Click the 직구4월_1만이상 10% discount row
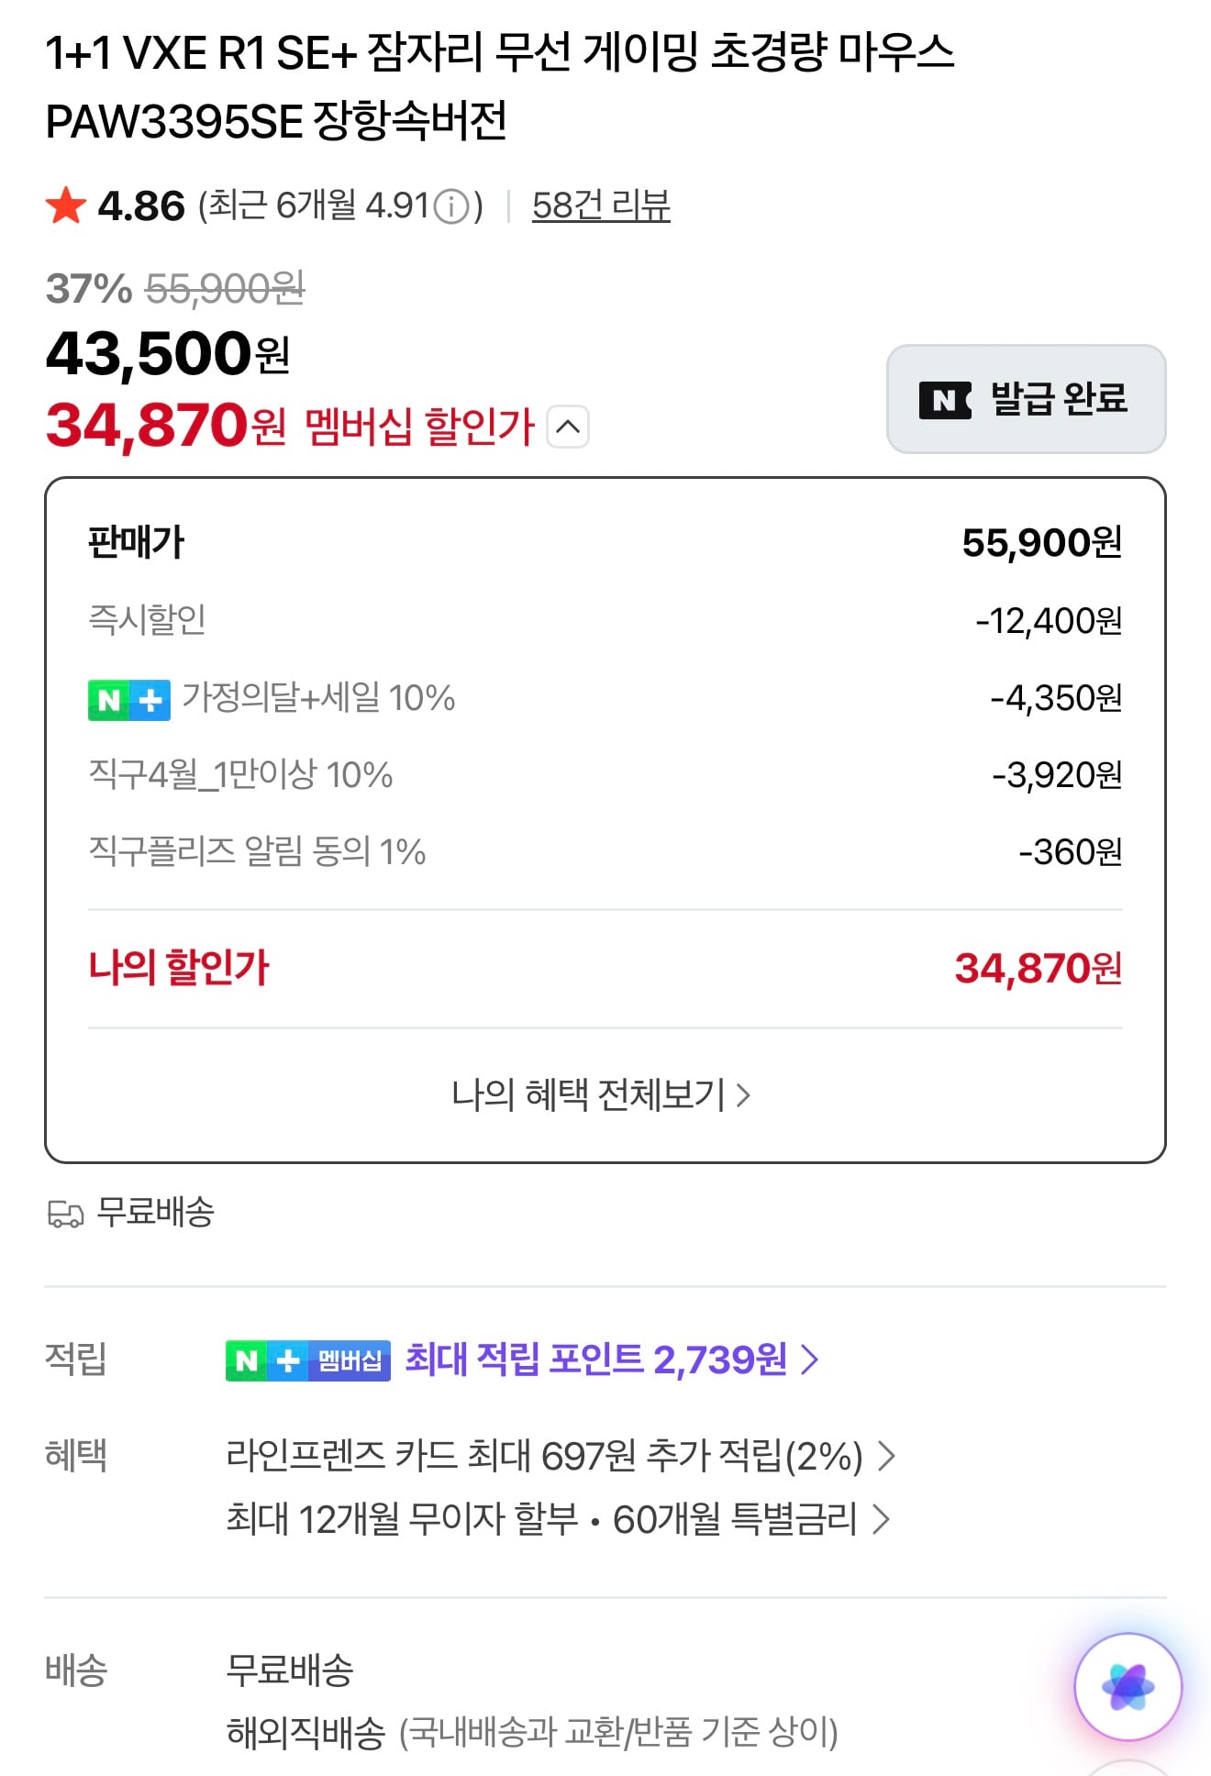Image resolution: width=1211 pixels, height=1776 pixels. pos(240,775)
